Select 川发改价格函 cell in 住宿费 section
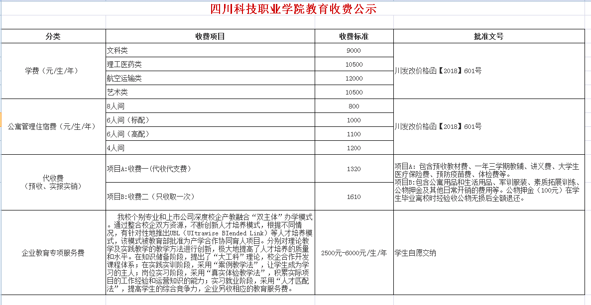 488,127
